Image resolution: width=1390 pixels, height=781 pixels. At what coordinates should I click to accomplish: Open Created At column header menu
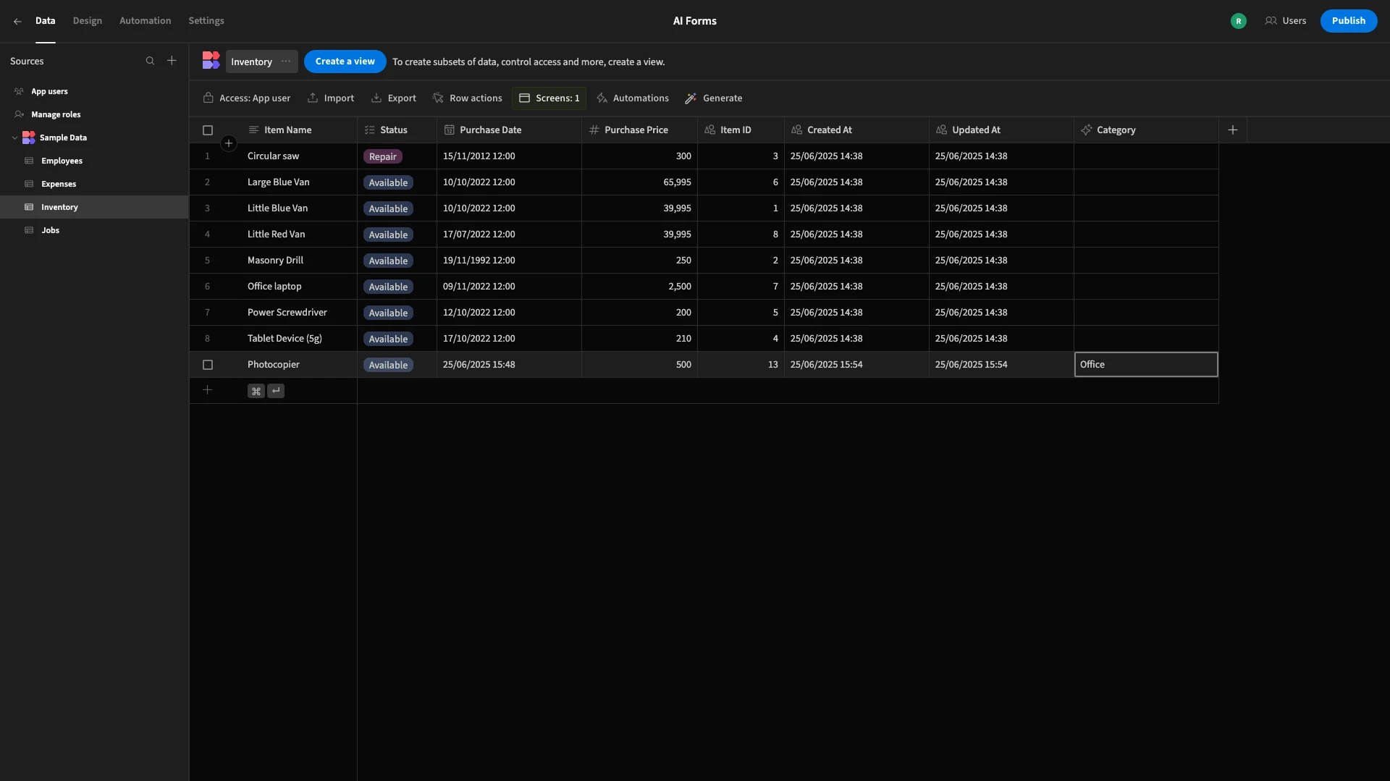tap(856, 130)
